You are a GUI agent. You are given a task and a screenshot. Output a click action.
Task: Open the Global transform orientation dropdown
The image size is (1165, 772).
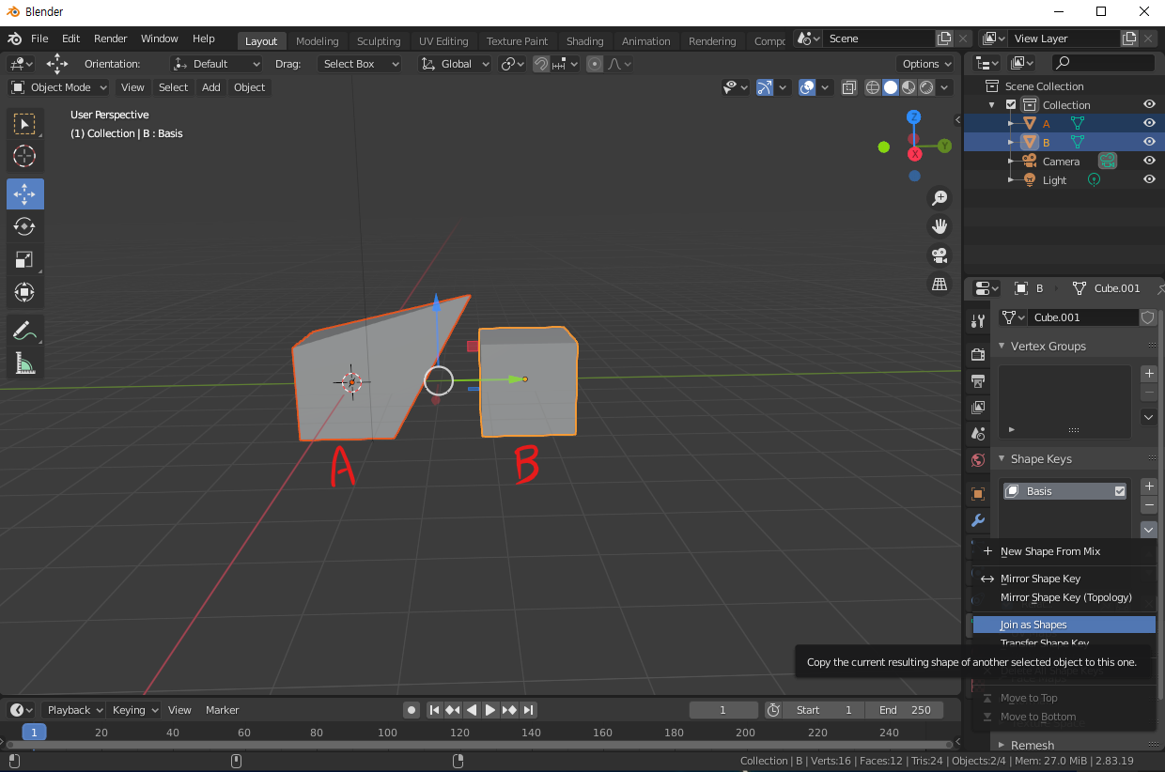click(455, 64)
